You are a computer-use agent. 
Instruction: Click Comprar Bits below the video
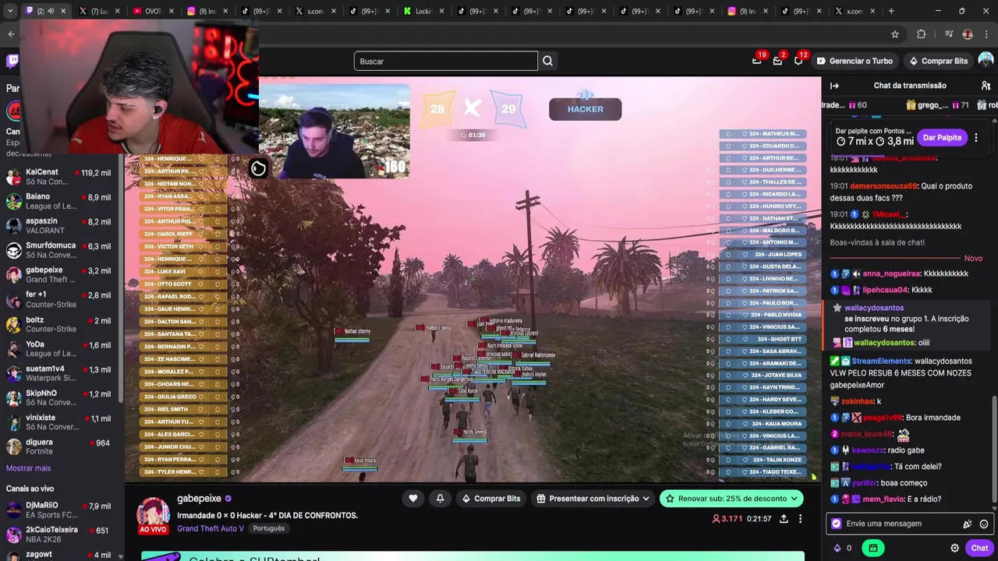[490, 499]
